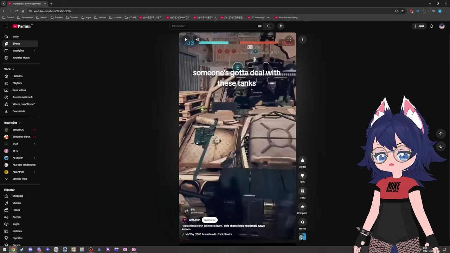Open the AI Search channel
Viewport: 450px width, 253px height.
click(20, 158)
